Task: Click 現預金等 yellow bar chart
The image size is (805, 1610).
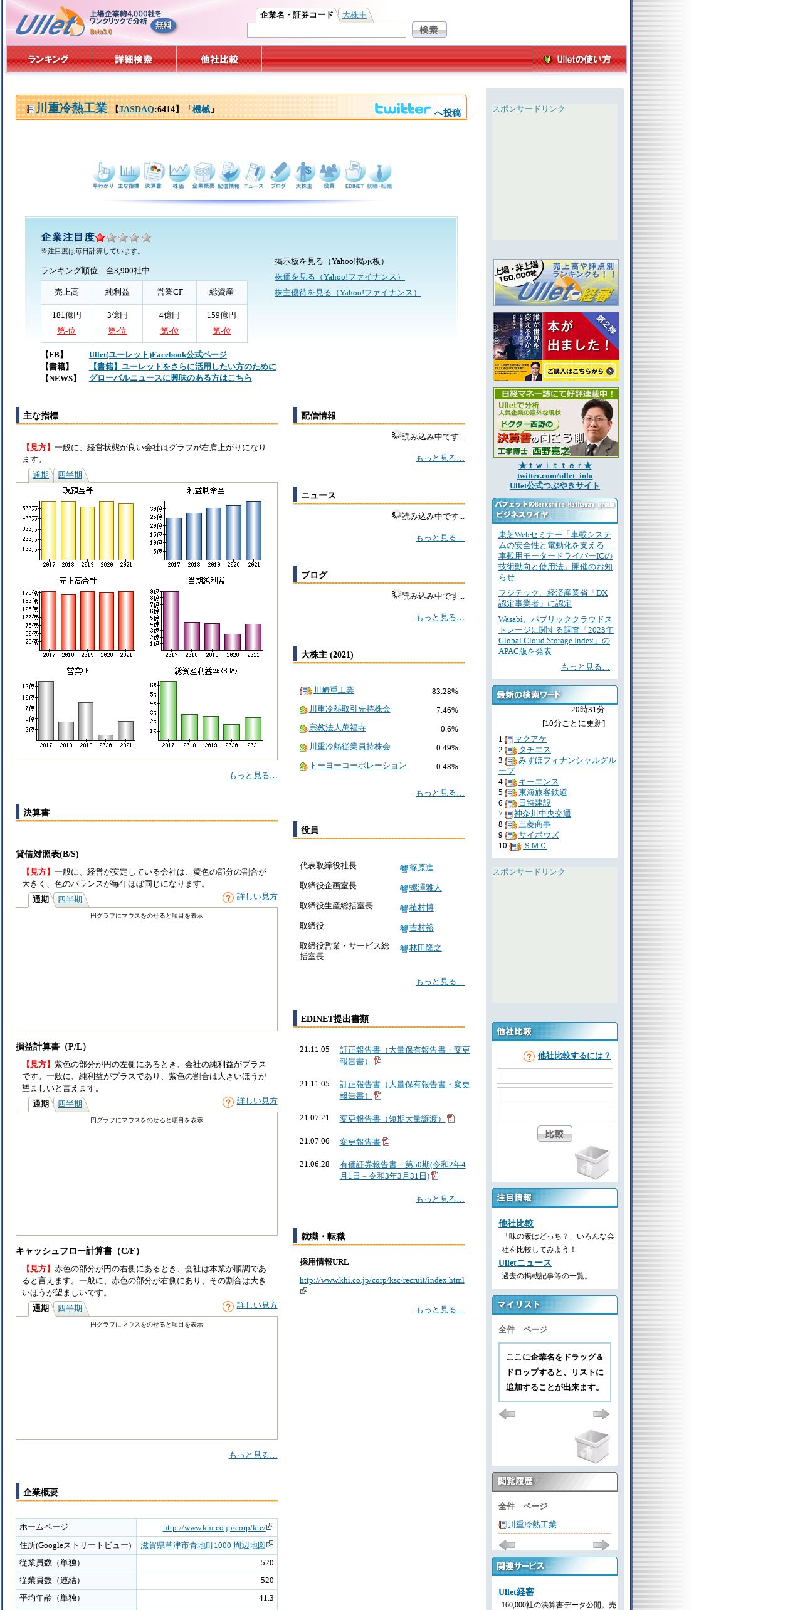Action: click(78, 527)
